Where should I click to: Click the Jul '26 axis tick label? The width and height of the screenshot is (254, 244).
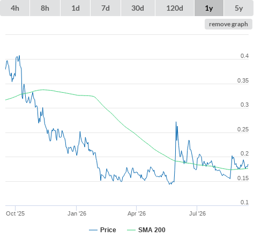click(197, 213)
